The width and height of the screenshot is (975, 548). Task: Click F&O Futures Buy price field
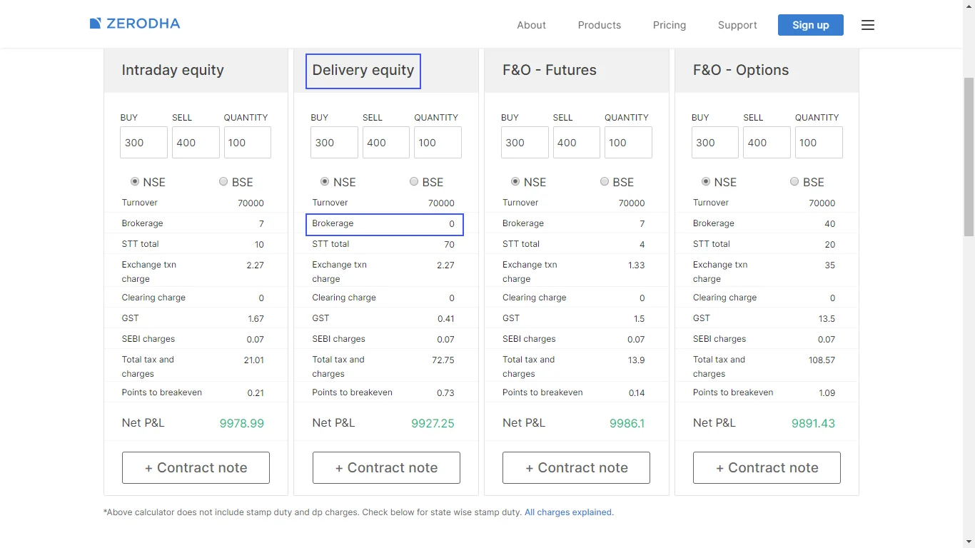click(x=525, y=143)
